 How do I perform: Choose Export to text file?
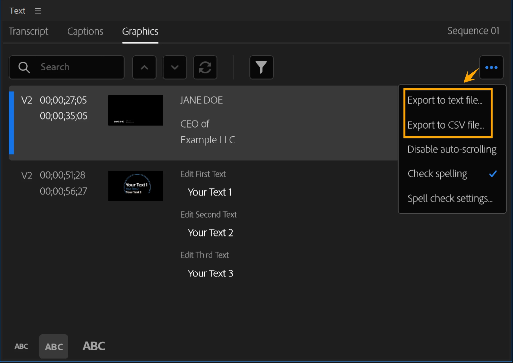[444, 100]
